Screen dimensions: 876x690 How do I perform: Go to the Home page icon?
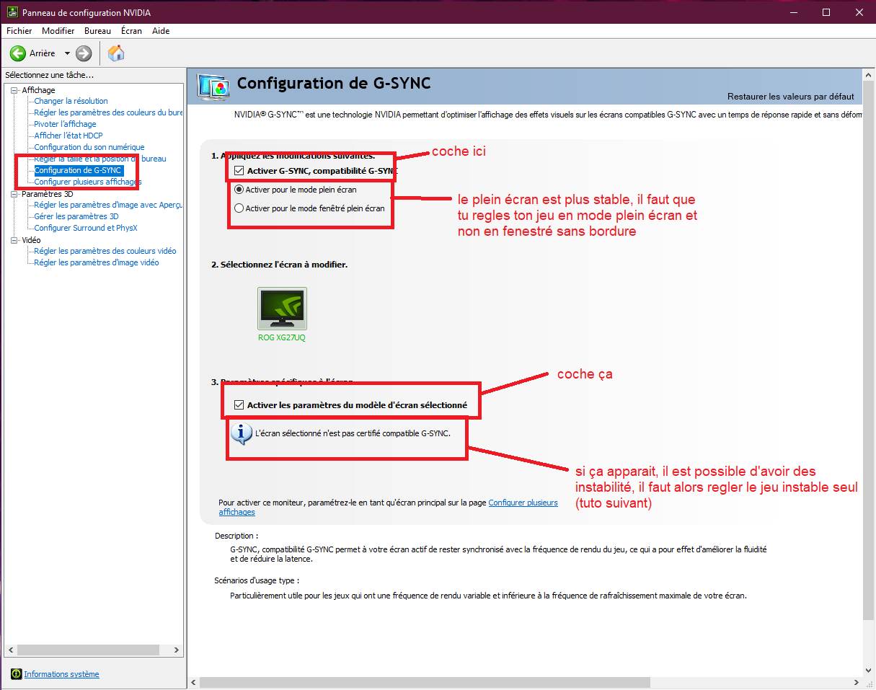116,53
